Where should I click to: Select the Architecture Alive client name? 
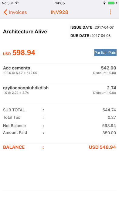(x=25, y=31)
